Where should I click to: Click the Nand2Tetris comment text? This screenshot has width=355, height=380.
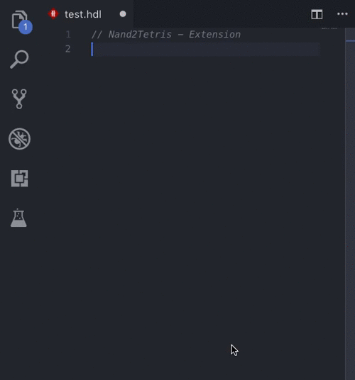click(166, 35)
